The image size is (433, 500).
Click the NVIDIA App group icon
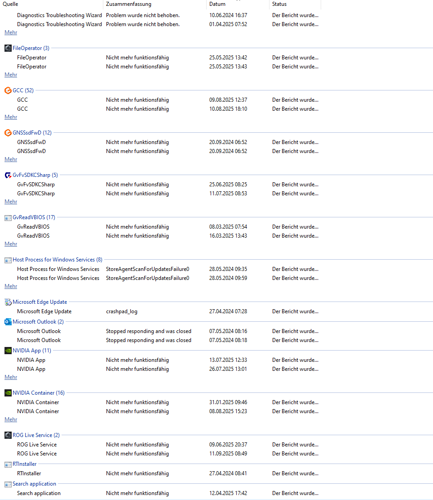coord(8,351)
